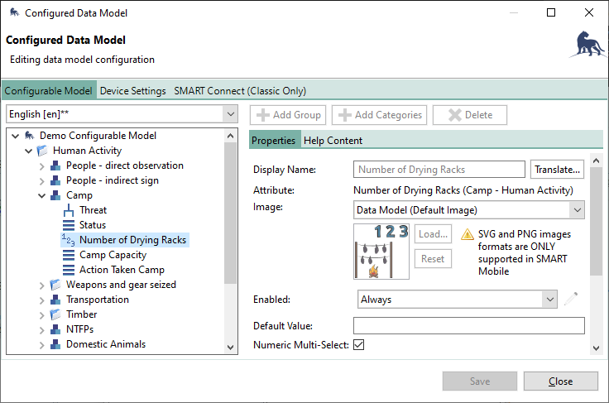Click the Threat attribute tree icon

point(69,210)
